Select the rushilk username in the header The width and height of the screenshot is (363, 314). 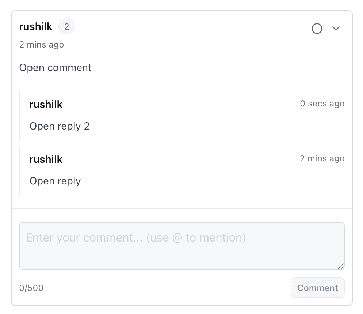coord(35,26)
